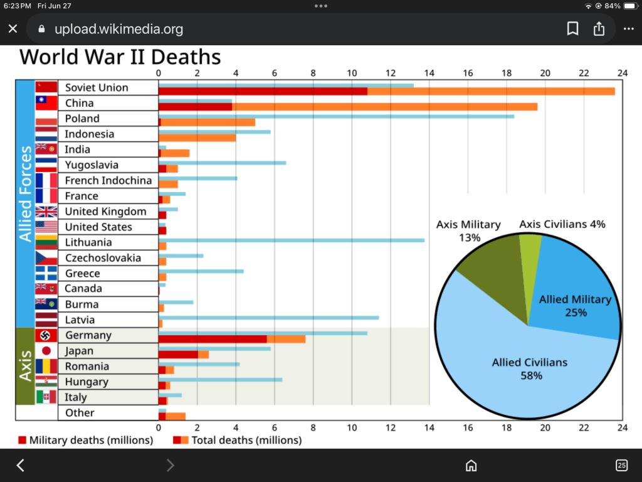642x482 pixels.
Task: Click the Soviet Union country label
Action: coord(97,88)
